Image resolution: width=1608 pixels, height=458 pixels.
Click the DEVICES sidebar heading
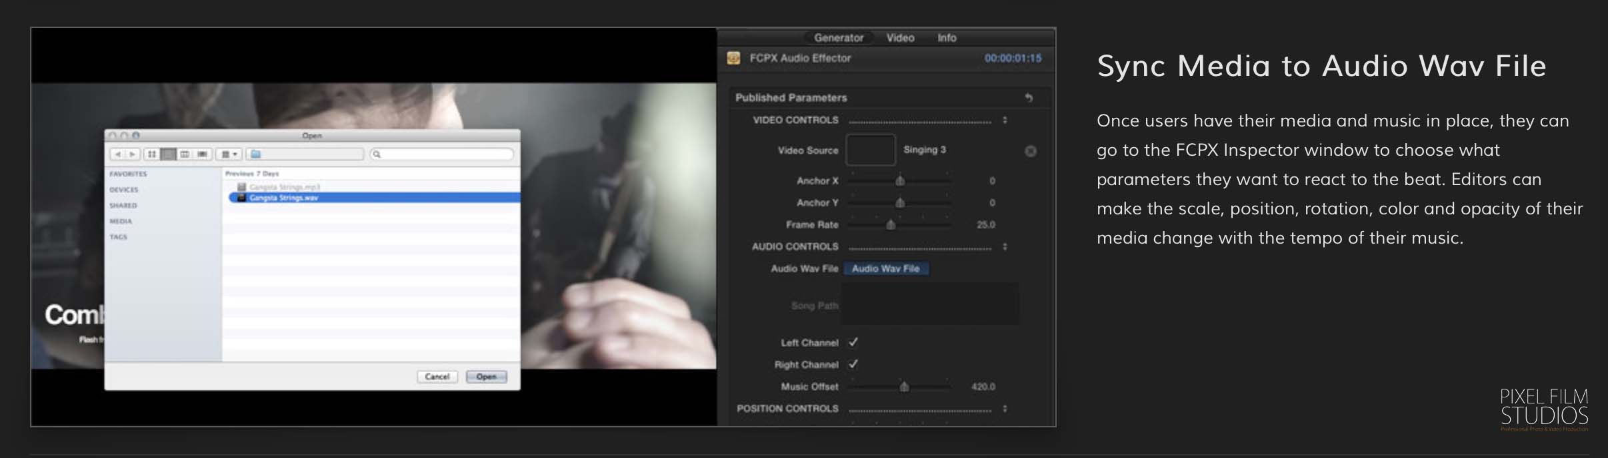pos(123,190)
